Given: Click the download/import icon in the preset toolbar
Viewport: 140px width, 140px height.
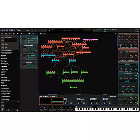Looking at the screenshot, I should (13, 34).
